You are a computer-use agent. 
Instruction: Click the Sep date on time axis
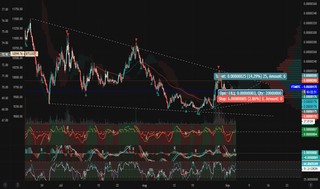227,185
